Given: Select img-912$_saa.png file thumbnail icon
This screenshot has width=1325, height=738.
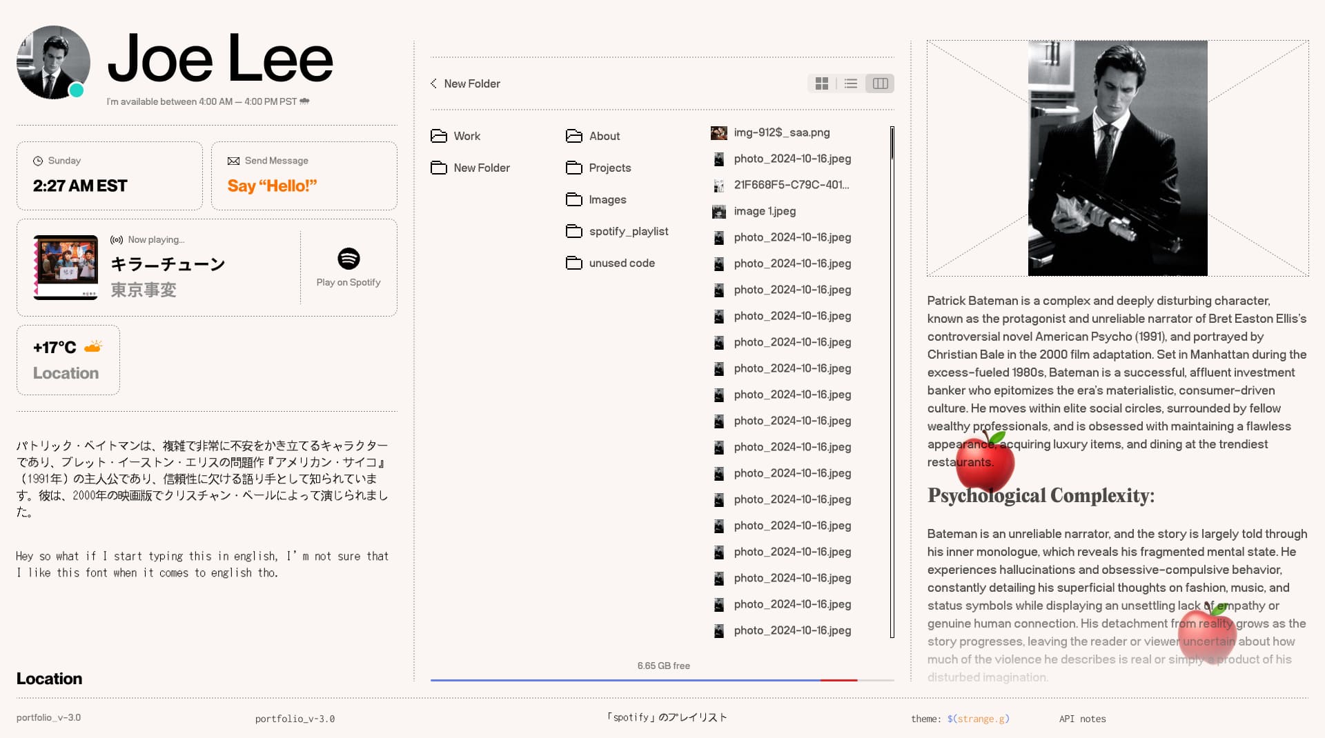Looking at the screenshot, I should coord(718,132).
